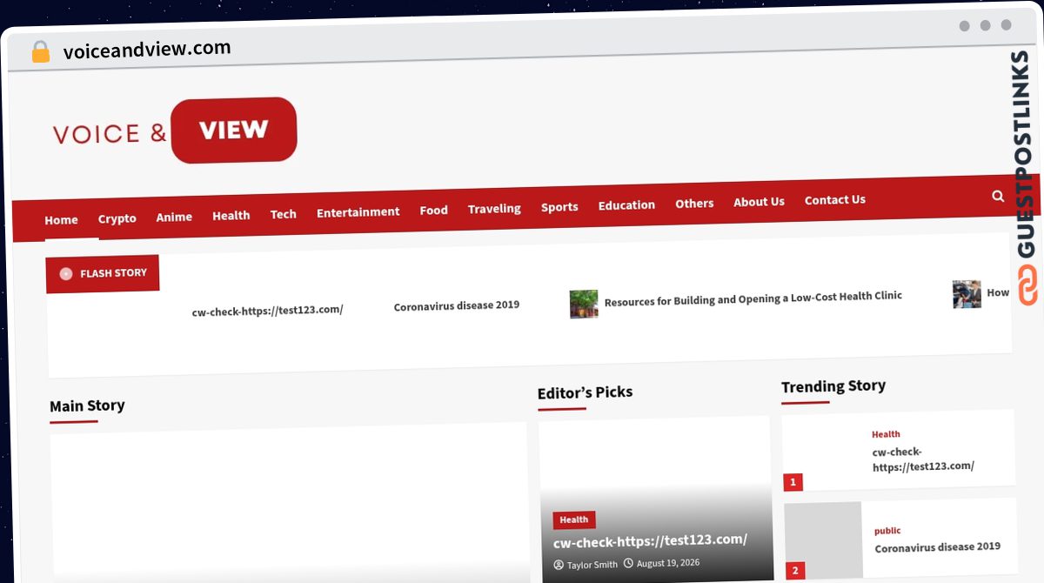Click the number 2 badge in Trending Story
This screenshot has width=1044, height=583.
[x=794, y=572]
